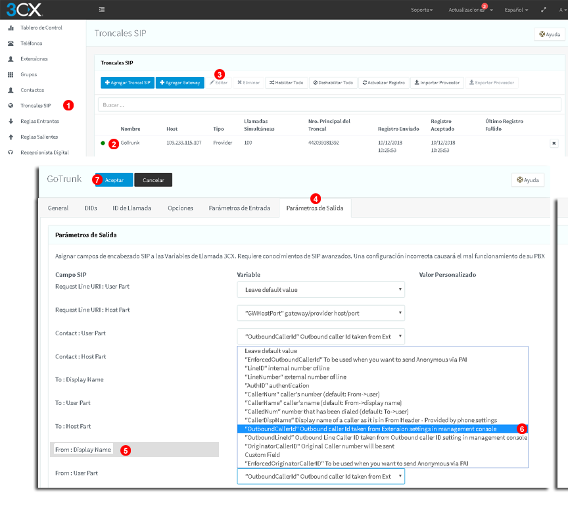Select "LineNumber" external number option
This screenshot has height=526, width=568.
click(x=383, y=377)
